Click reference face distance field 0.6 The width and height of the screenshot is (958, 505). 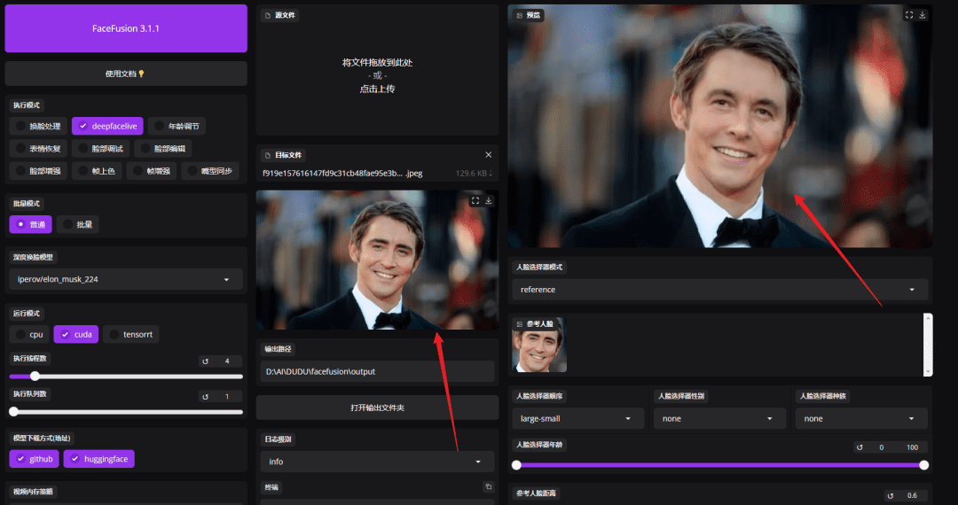click(912, 495)
